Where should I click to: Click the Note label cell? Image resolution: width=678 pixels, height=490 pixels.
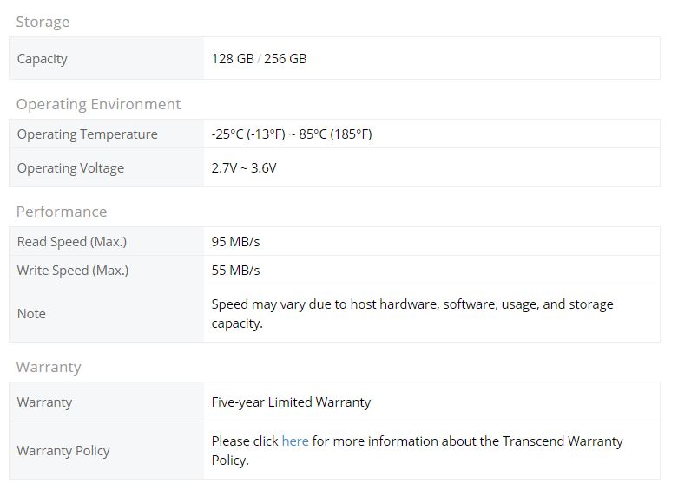[107, 313]
